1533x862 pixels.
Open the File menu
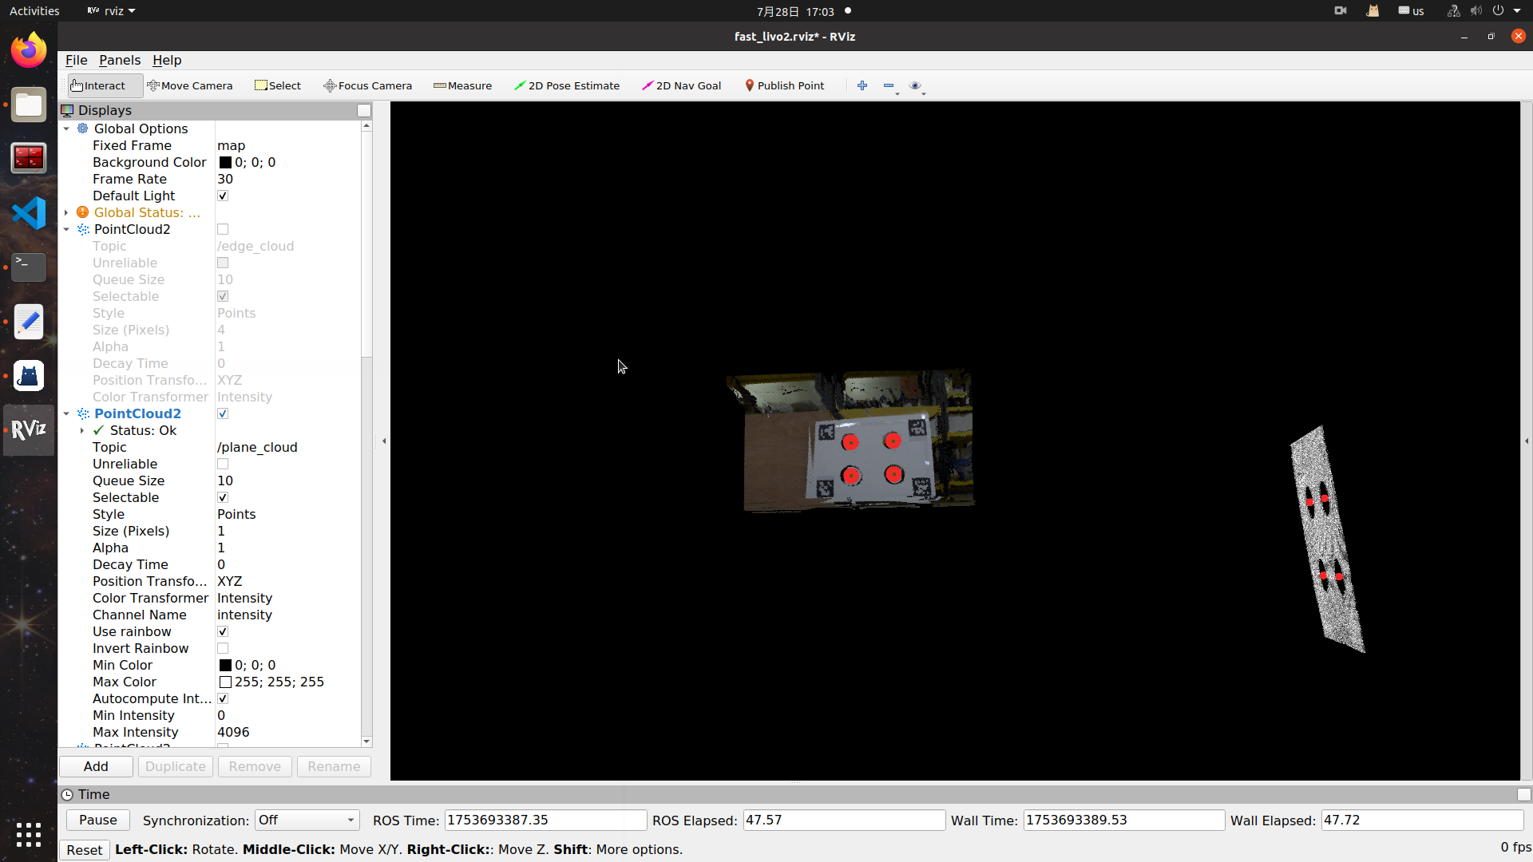tap(76, 60)
